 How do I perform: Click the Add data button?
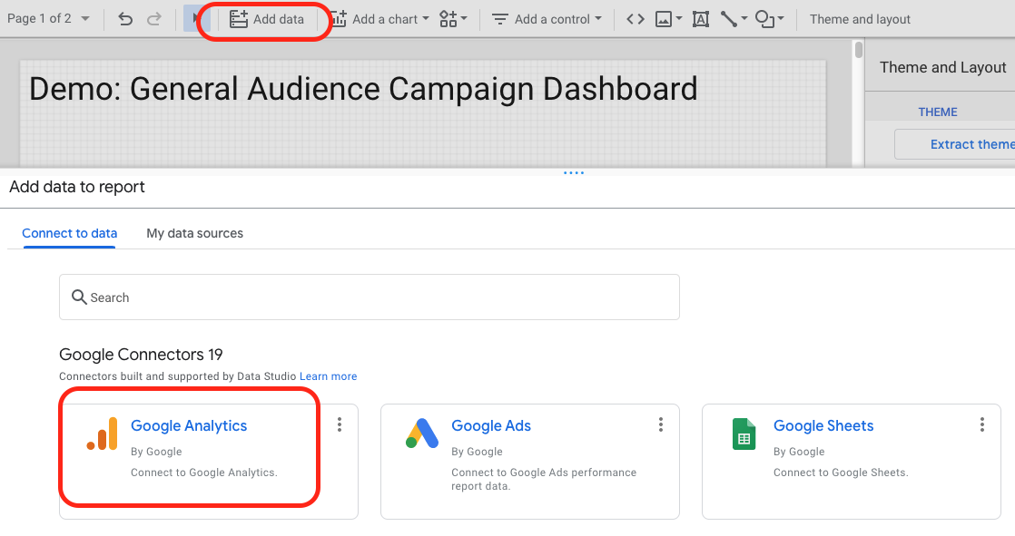tap(267, 19)
